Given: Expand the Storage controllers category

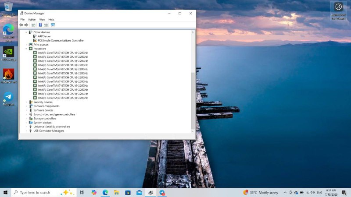Looking at the screenshot, I should [26, 118].
